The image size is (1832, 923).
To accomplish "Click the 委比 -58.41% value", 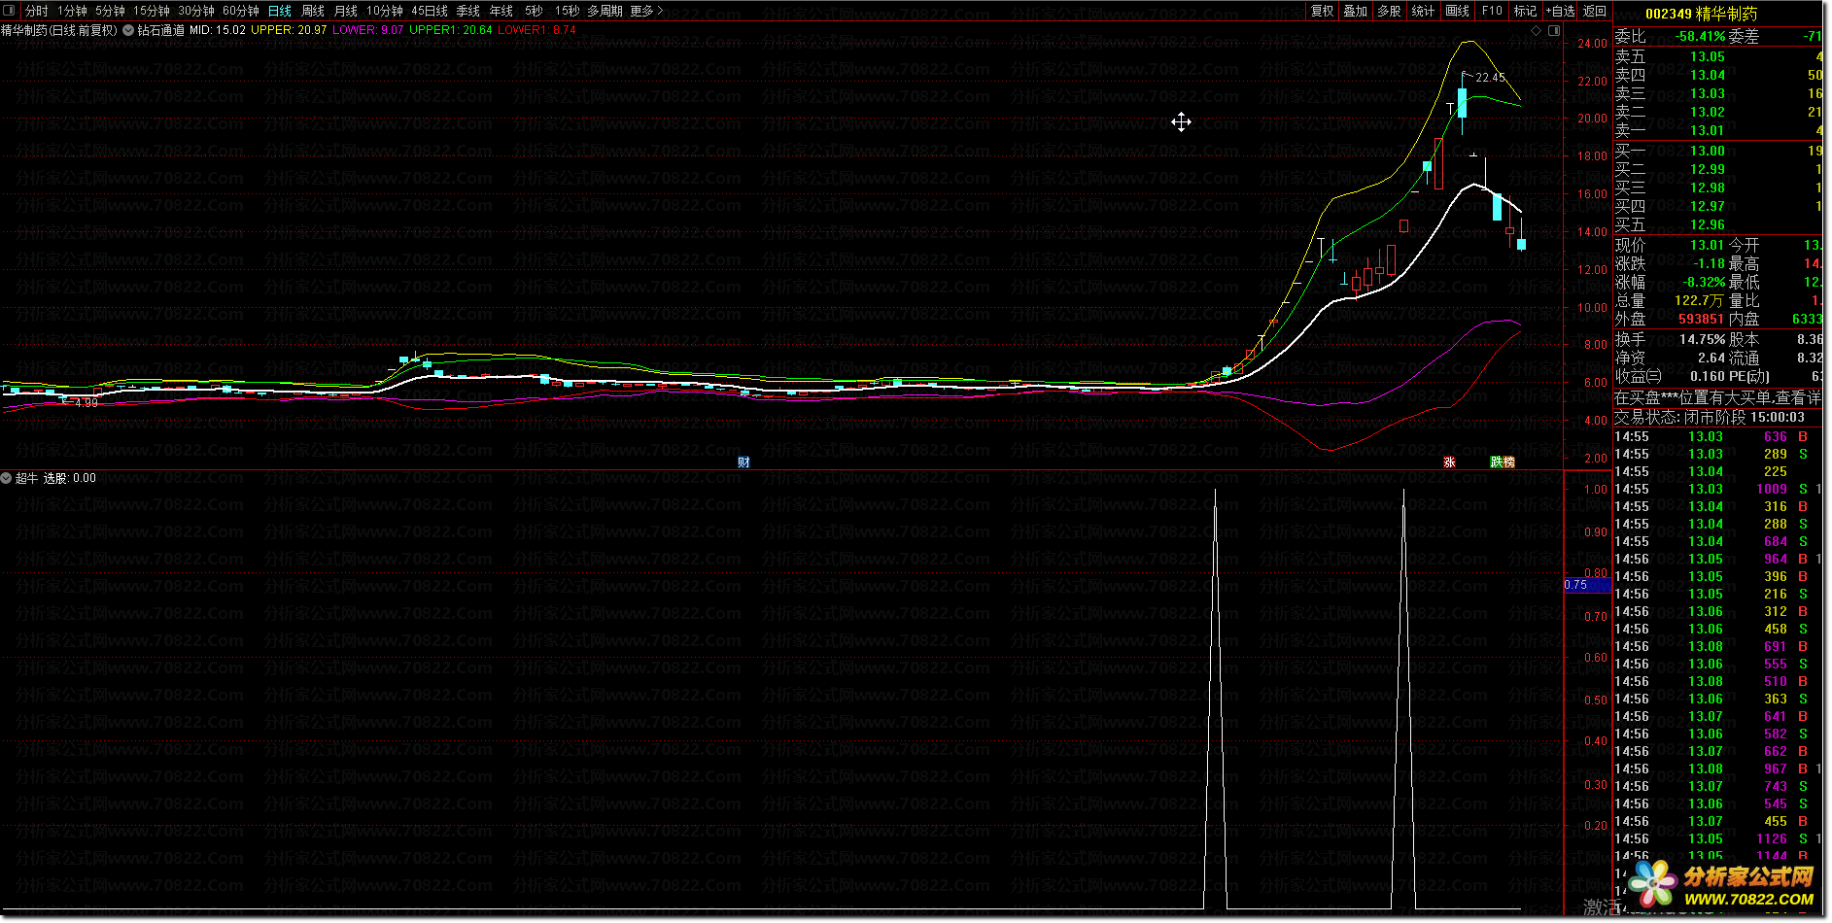I will [1700, 37].
